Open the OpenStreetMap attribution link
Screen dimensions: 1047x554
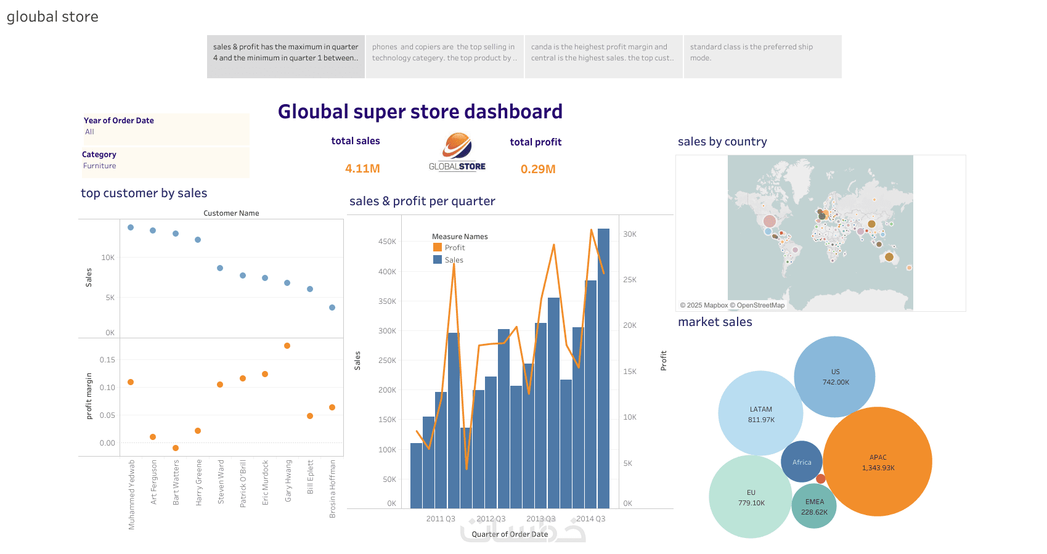click(x=760, y=305)
